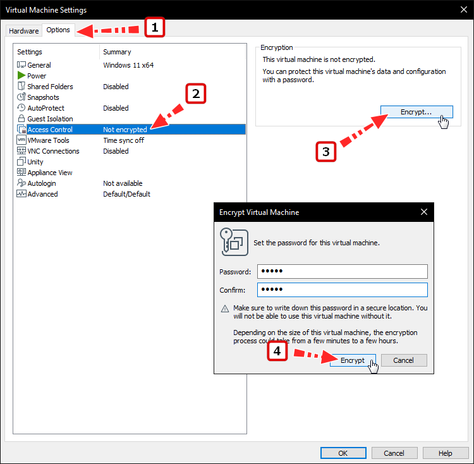Click Cancel in Virtual Machine Settings
474x464 pixels.
394,453
